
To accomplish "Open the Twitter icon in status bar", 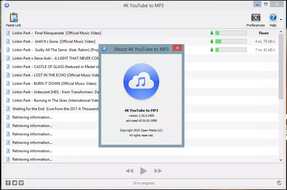I will click(x=15, y=183).
